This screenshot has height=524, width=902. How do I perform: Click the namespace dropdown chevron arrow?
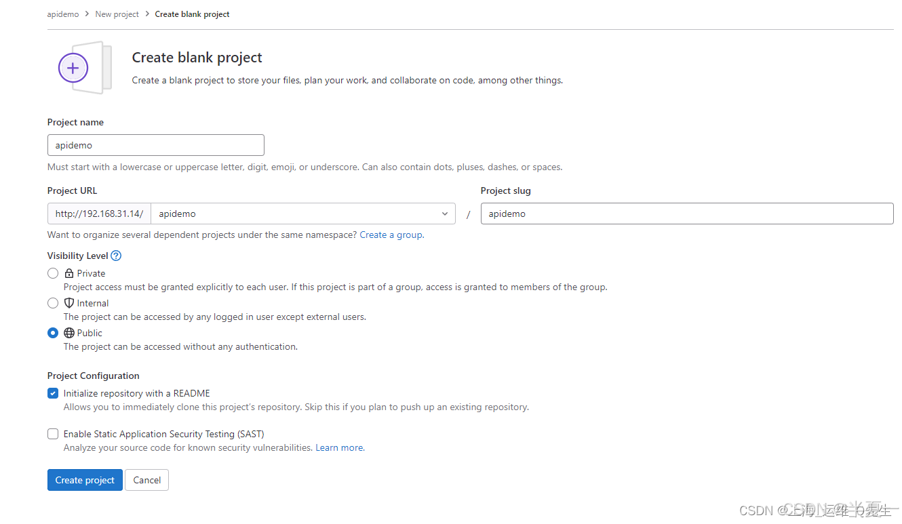tap(445, 213)
